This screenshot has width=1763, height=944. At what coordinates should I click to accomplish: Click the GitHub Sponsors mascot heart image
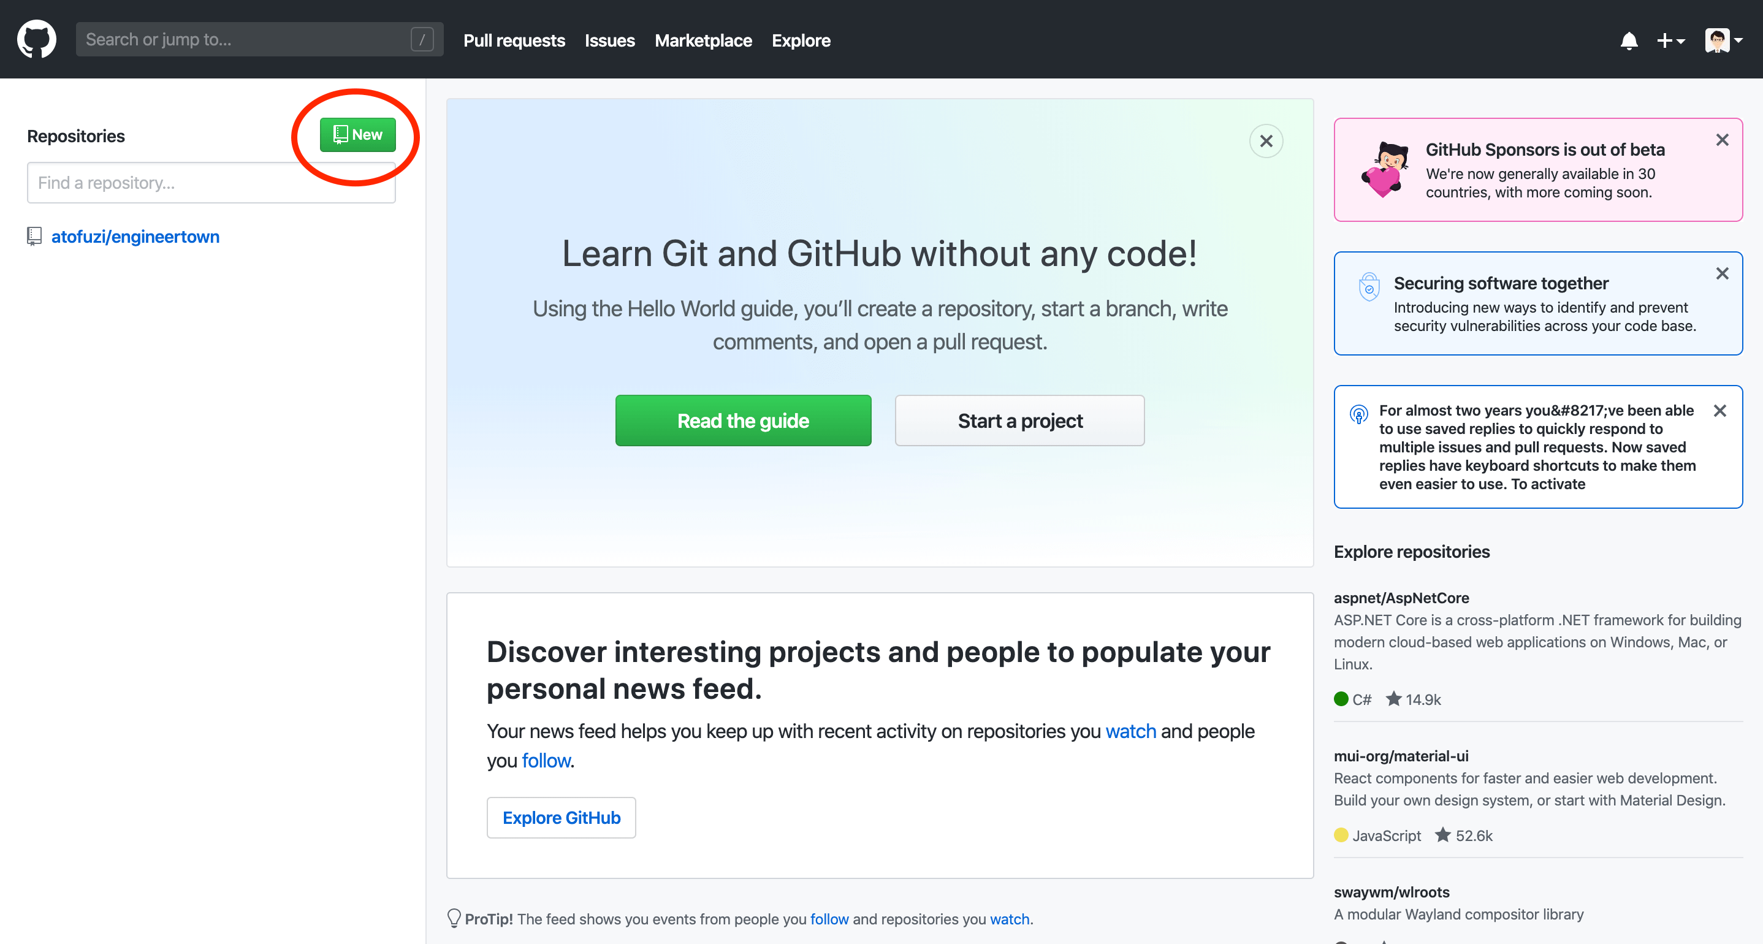1385,170
